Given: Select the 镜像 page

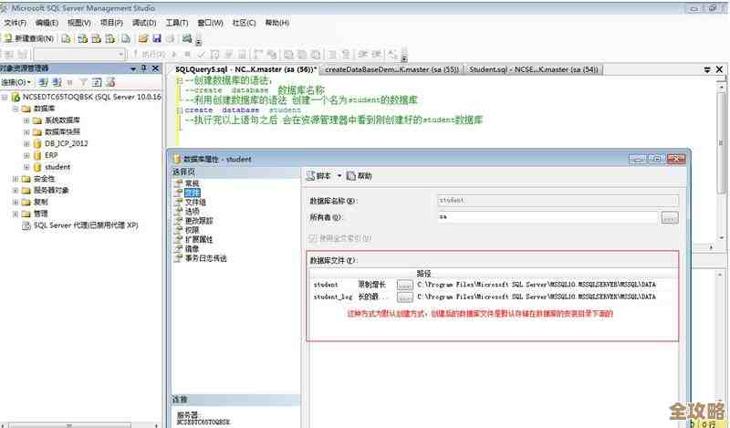Looking at the screenshot, I should (x=192, y=249).
